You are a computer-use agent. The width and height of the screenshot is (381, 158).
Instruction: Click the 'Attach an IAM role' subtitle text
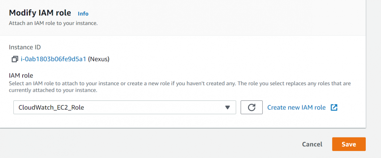pos(53,23)
